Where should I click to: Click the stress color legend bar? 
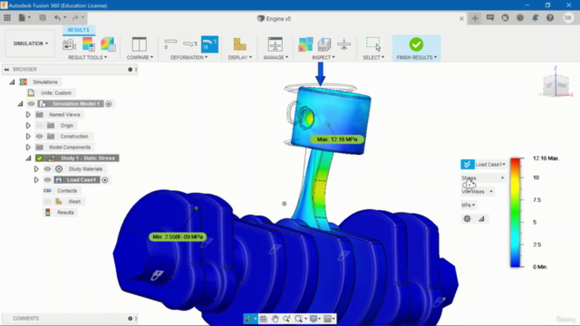click(x=516, y=213)
